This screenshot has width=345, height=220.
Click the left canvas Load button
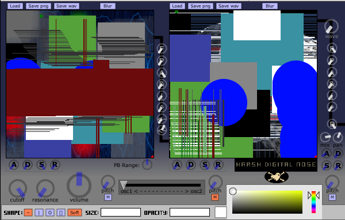click(15, 6)
